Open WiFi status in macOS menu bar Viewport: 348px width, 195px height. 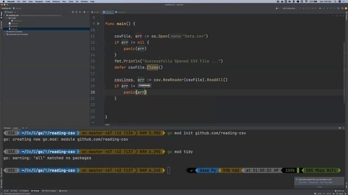(306, 2)
